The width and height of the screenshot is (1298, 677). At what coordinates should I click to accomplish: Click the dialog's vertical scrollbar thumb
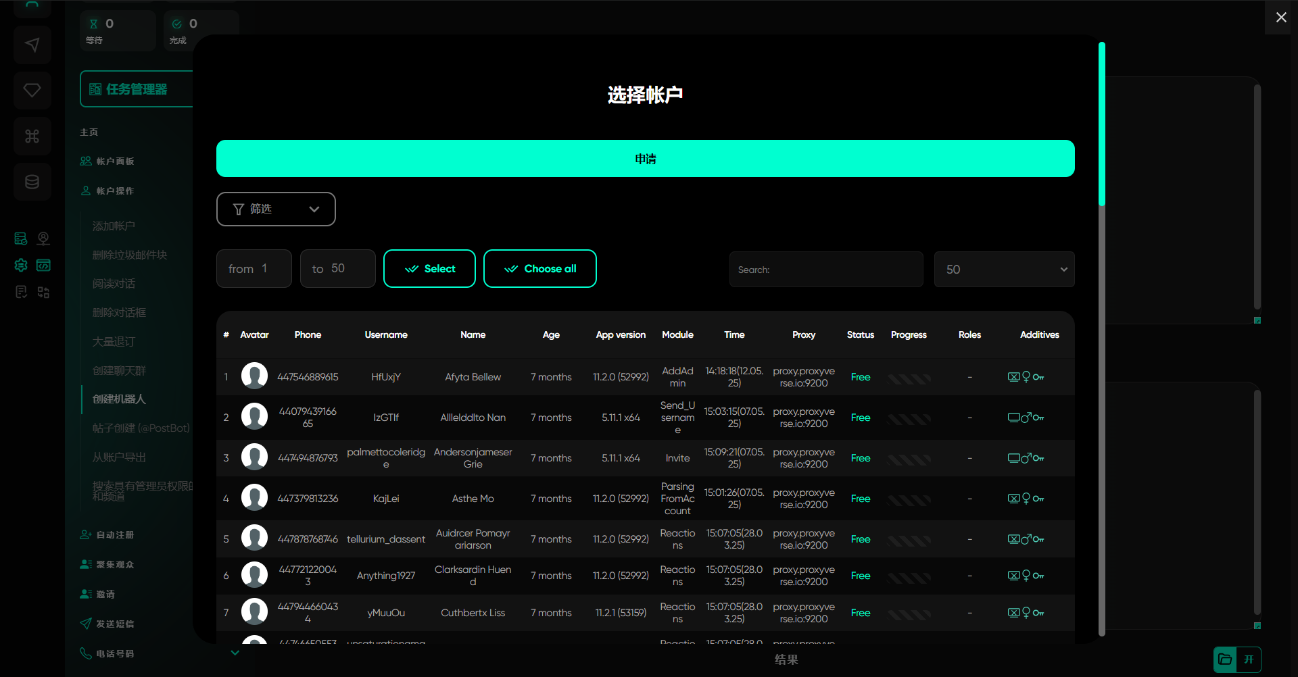pyautogui.click(x=1102, y=125)
